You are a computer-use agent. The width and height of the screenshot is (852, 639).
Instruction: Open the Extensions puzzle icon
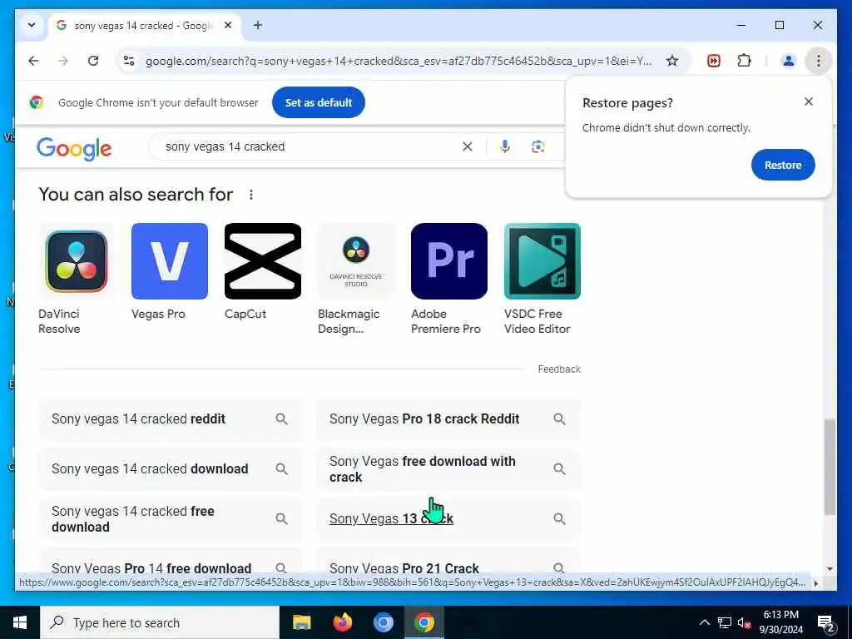[x=744, y=61]
